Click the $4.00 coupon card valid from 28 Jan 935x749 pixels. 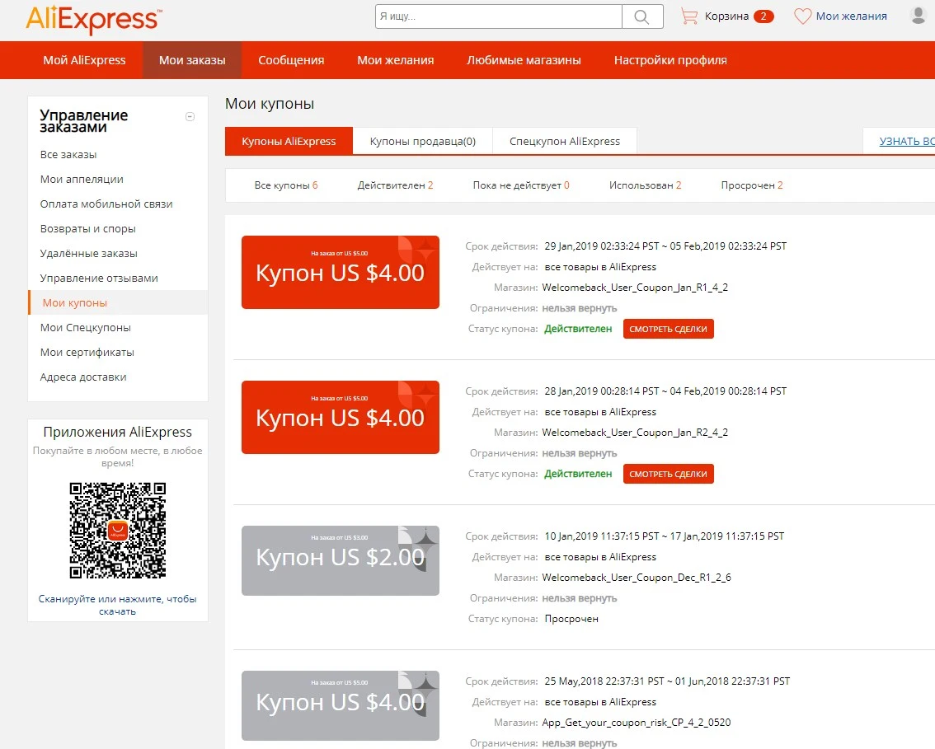(x=341, y=417)
